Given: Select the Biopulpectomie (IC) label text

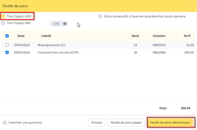Looking at the screenshot, I should click(x=52, y=45).
